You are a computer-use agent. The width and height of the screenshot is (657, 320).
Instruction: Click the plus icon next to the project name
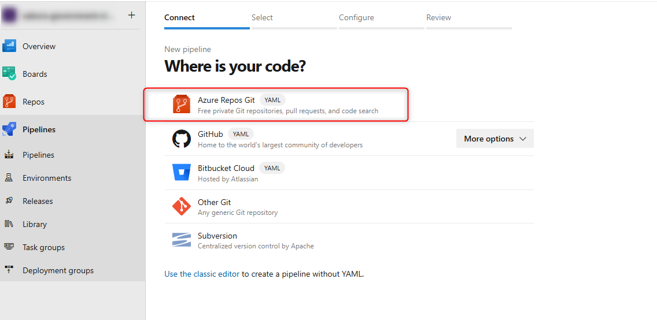click(x=131, y=15)
